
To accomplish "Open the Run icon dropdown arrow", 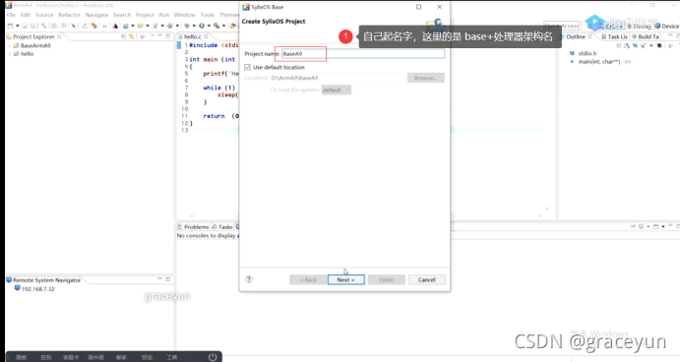I will point(209,26).
